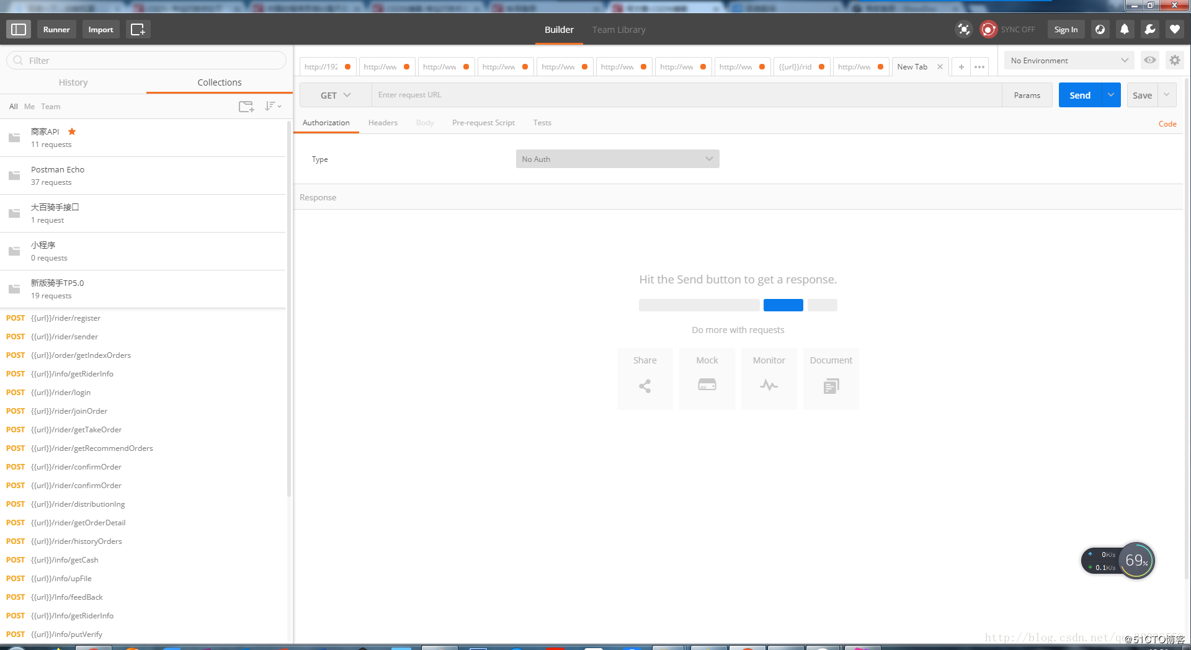
Task: Open the No Environment dropdown
Action: (1069, 60)
